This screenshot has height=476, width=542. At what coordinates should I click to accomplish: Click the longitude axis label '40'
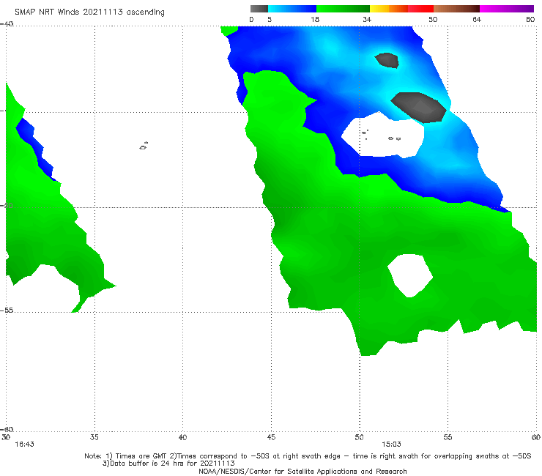pos(182,437)
